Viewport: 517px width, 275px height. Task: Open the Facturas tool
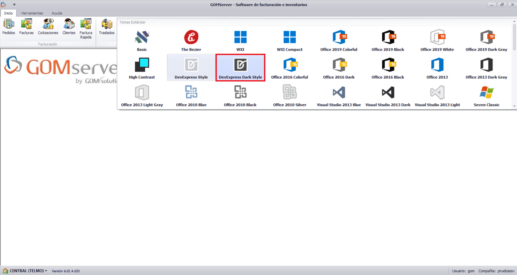26,26
